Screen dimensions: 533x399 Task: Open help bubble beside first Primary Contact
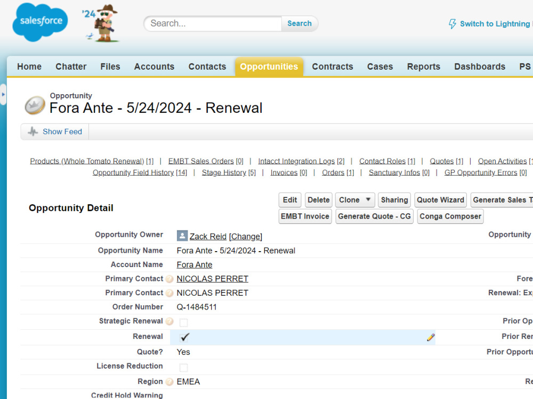tap(169, 279)
